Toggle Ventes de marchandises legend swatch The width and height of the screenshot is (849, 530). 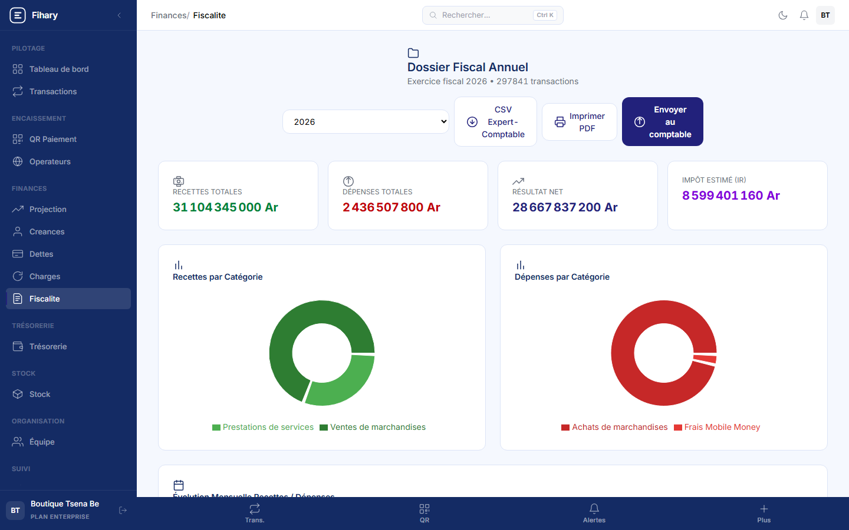[324, 428]
